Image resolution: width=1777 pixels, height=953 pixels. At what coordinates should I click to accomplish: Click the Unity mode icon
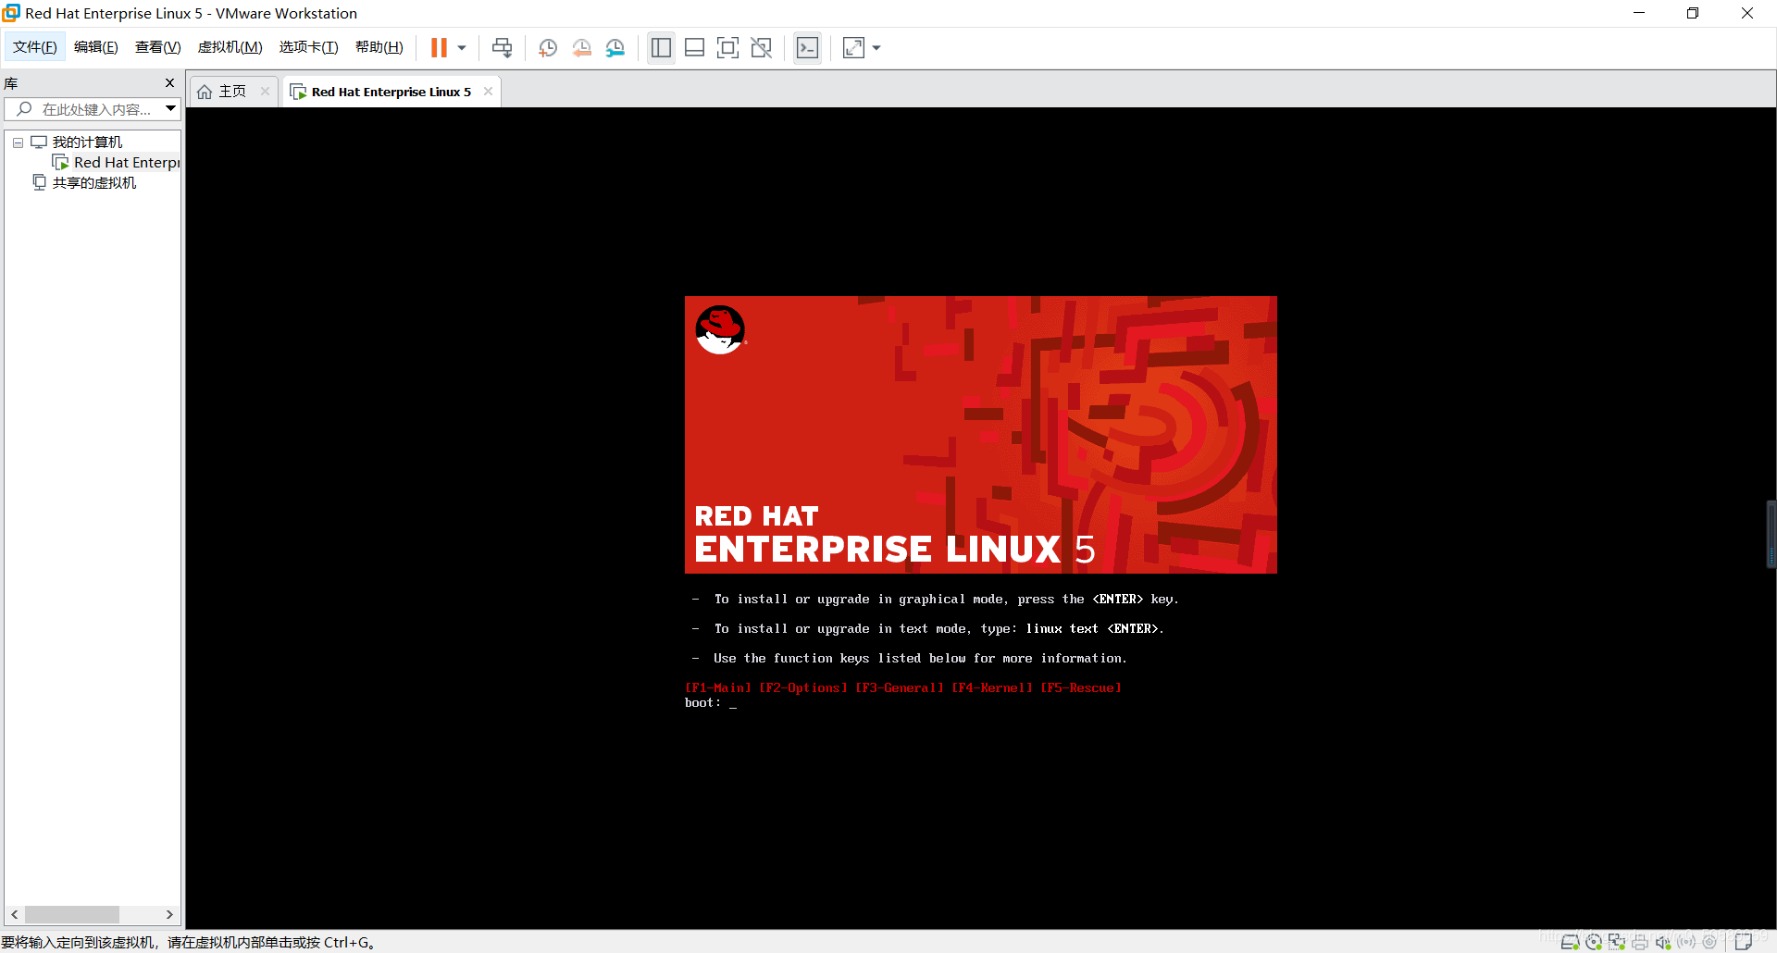tap(762, 48)
